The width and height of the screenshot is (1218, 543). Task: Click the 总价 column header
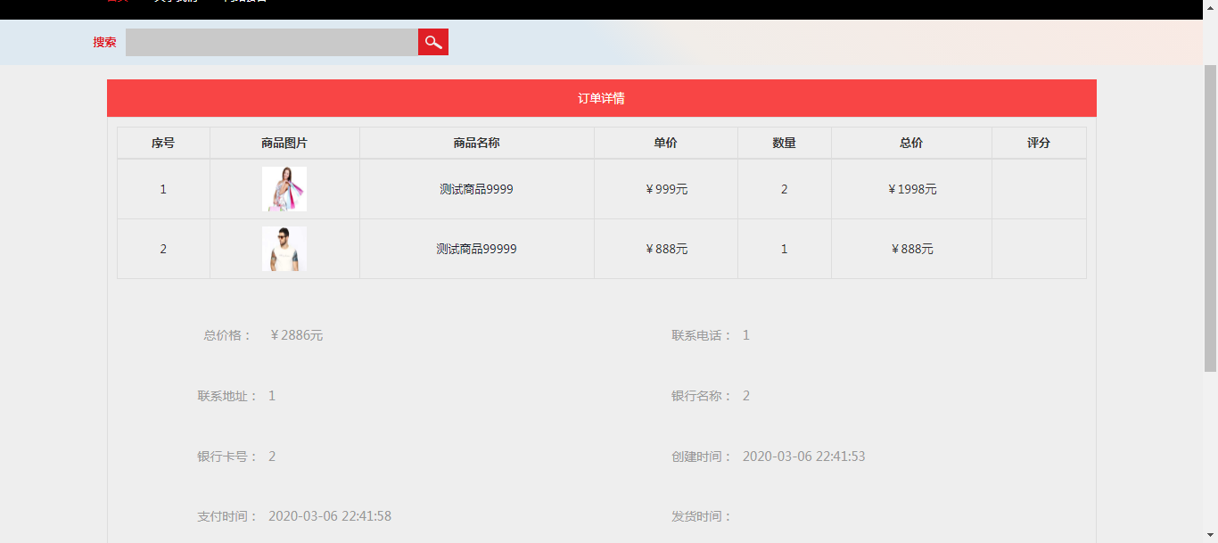pos(911,143)
